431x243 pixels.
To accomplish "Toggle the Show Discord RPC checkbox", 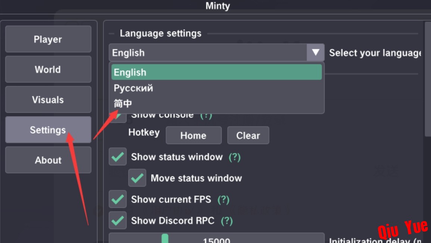I will pyautogui.click(x=118, y=220).
